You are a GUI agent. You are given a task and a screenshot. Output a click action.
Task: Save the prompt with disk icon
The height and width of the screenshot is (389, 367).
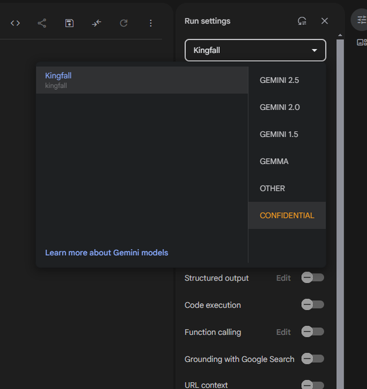click(69, 23)
